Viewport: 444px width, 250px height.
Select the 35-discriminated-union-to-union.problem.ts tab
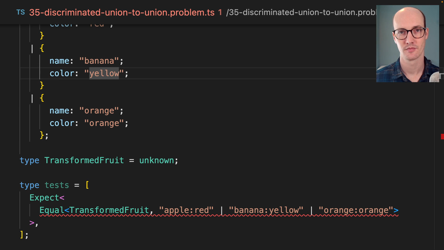coord(122,12)
